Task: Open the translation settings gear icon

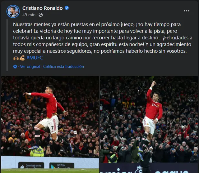Action: [x=15, y=67]
